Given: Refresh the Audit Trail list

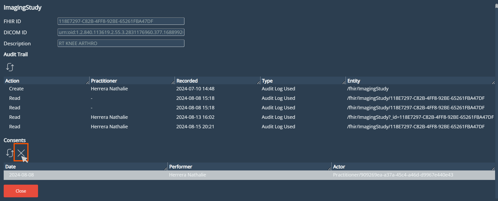Looking at the screenshot, I should 10,67.
